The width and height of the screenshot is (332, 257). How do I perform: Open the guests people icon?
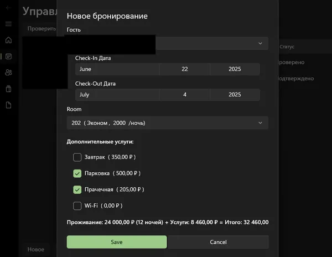[8, 72]
